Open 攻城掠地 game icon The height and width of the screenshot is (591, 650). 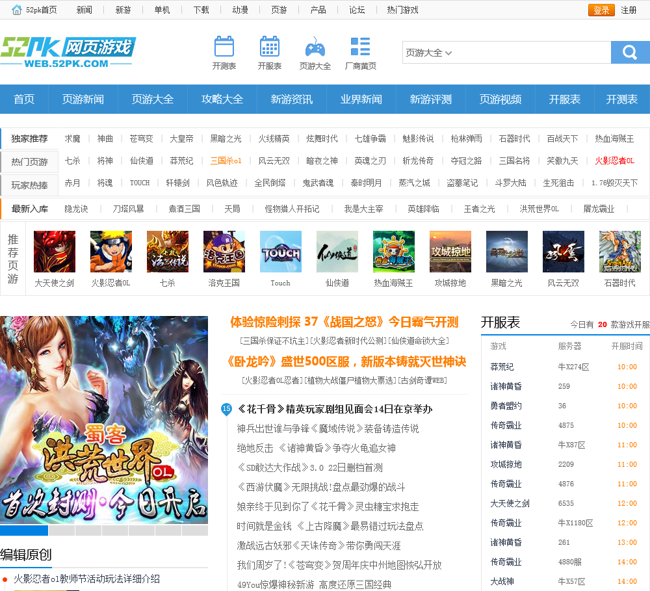click(x=450, y=252)
